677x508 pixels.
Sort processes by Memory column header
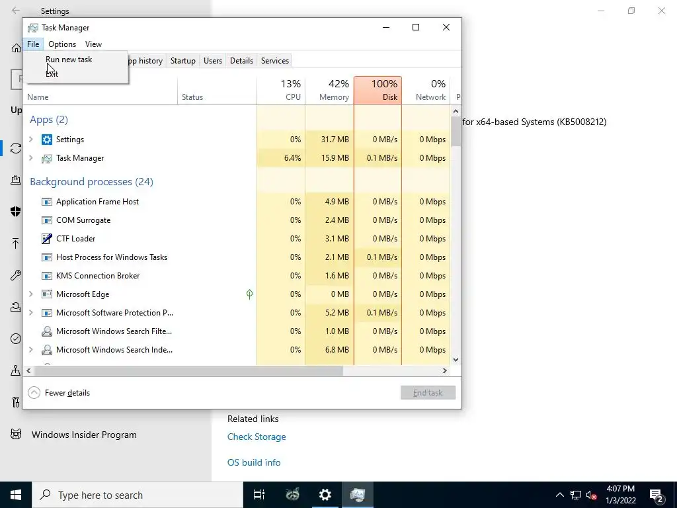pos(329,90)
